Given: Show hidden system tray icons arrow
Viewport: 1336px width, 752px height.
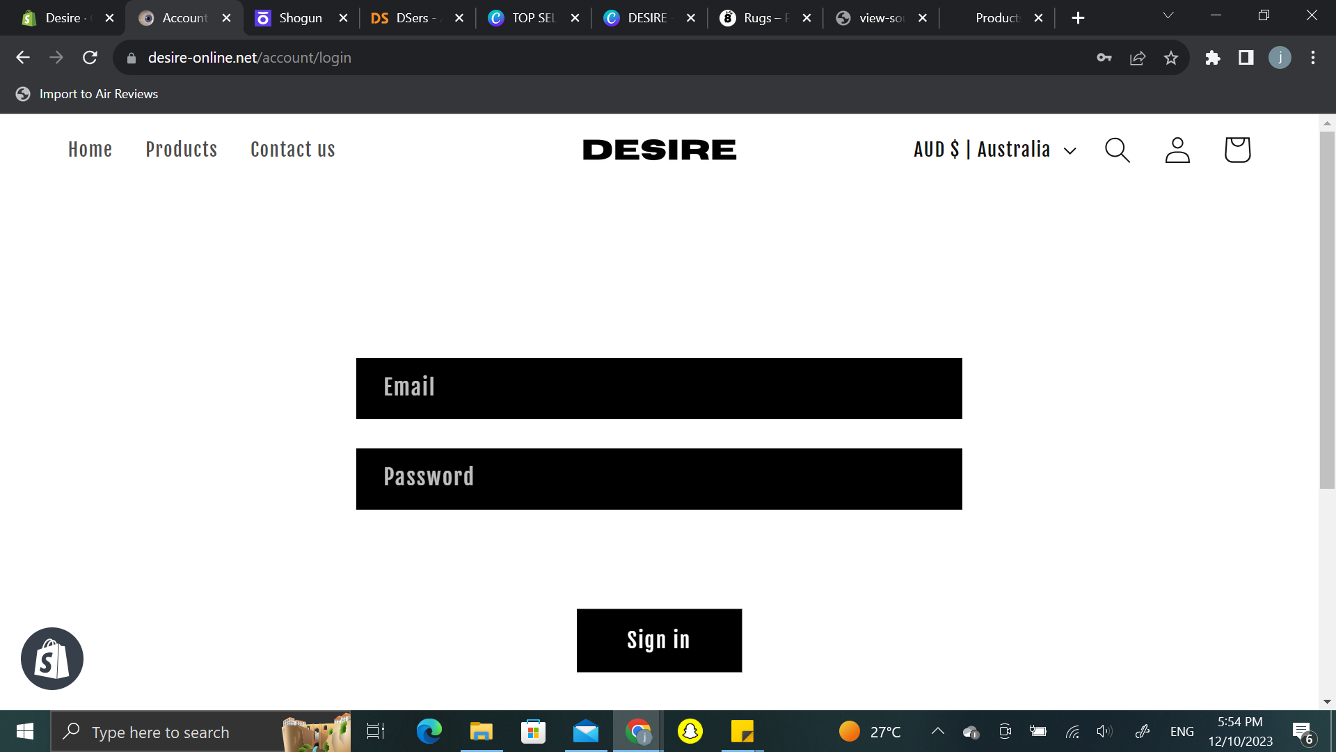Looking at the screenshot, I should tap(938, 731).
